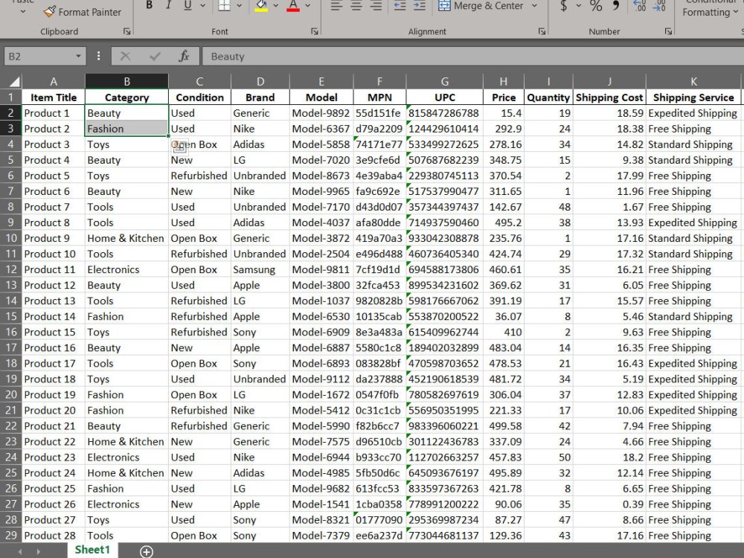Select column B header

pyautogui.click(x=126, y=82)
